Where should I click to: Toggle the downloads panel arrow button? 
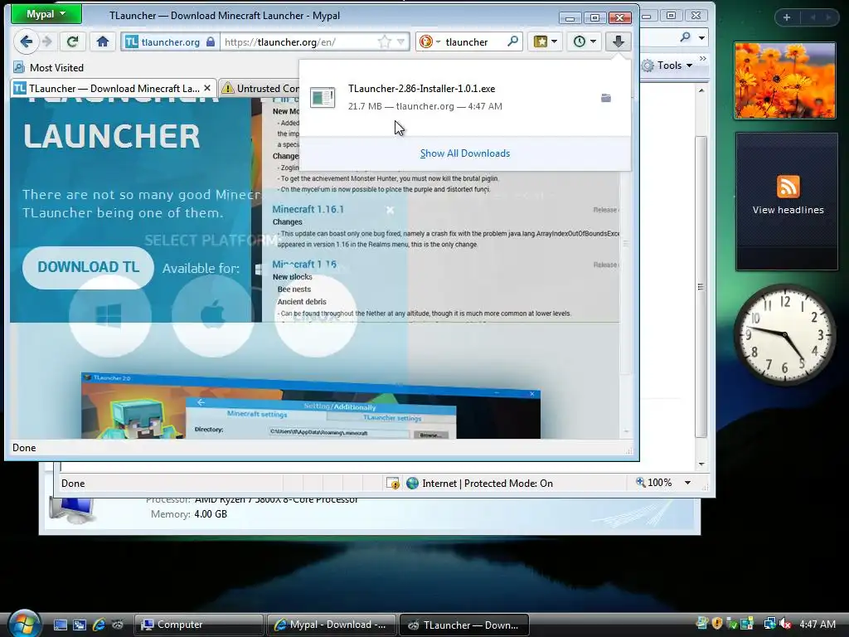(618, 41)
